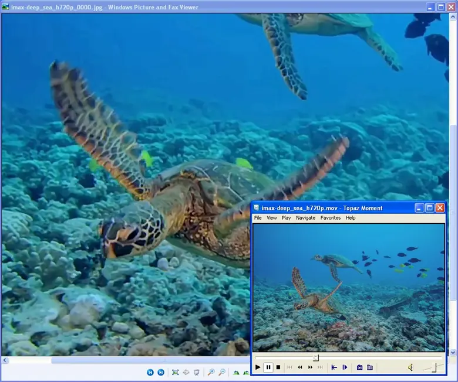Click the rewind button in player
Image resolution: width=458 pixels, height=382 pixels.
coord(299,367)
